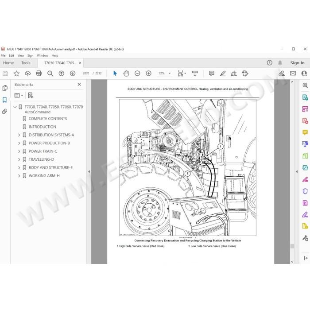Add a sticky note comment
This screenshot has width=310, height=310.
(211, 74)
